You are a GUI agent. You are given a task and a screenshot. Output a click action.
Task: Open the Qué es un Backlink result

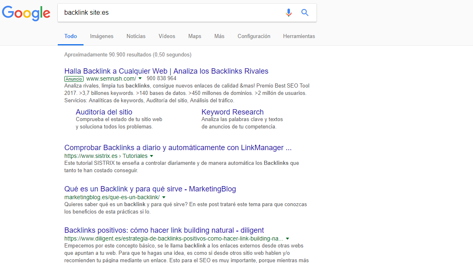[x=150, y=189]
